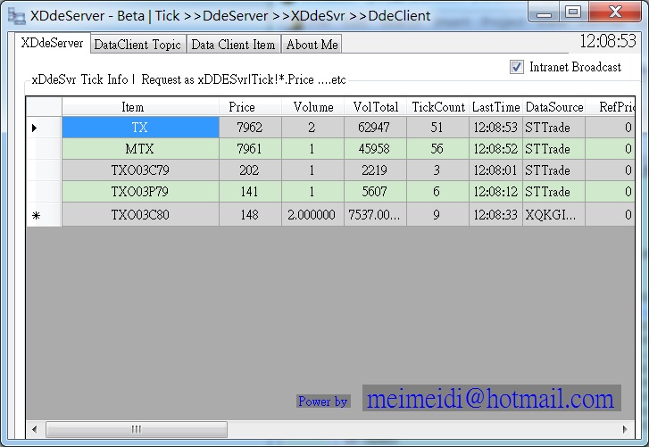Image resolution: width=649 pixels, height=447 pixels.
Task: Click TickCount cell 51
Action: tap(437, 128)
